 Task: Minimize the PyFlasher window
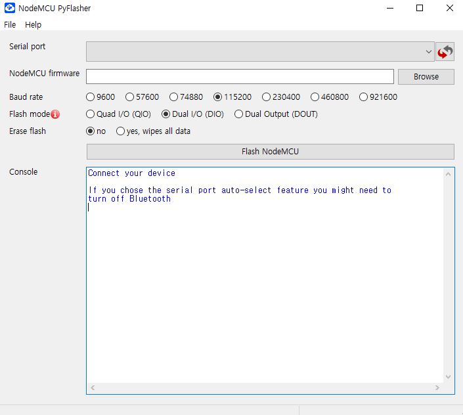pos(390,8)
